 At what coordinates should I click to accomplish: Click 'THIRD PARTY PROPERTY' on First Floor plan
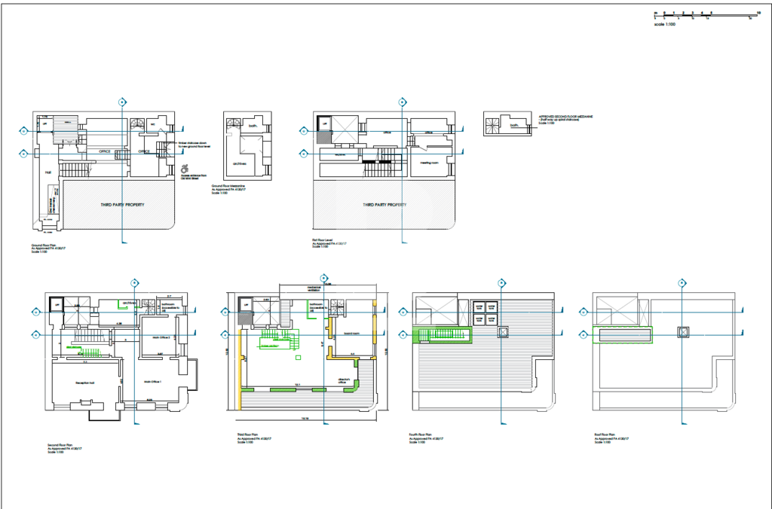click(x=385, y=205)
